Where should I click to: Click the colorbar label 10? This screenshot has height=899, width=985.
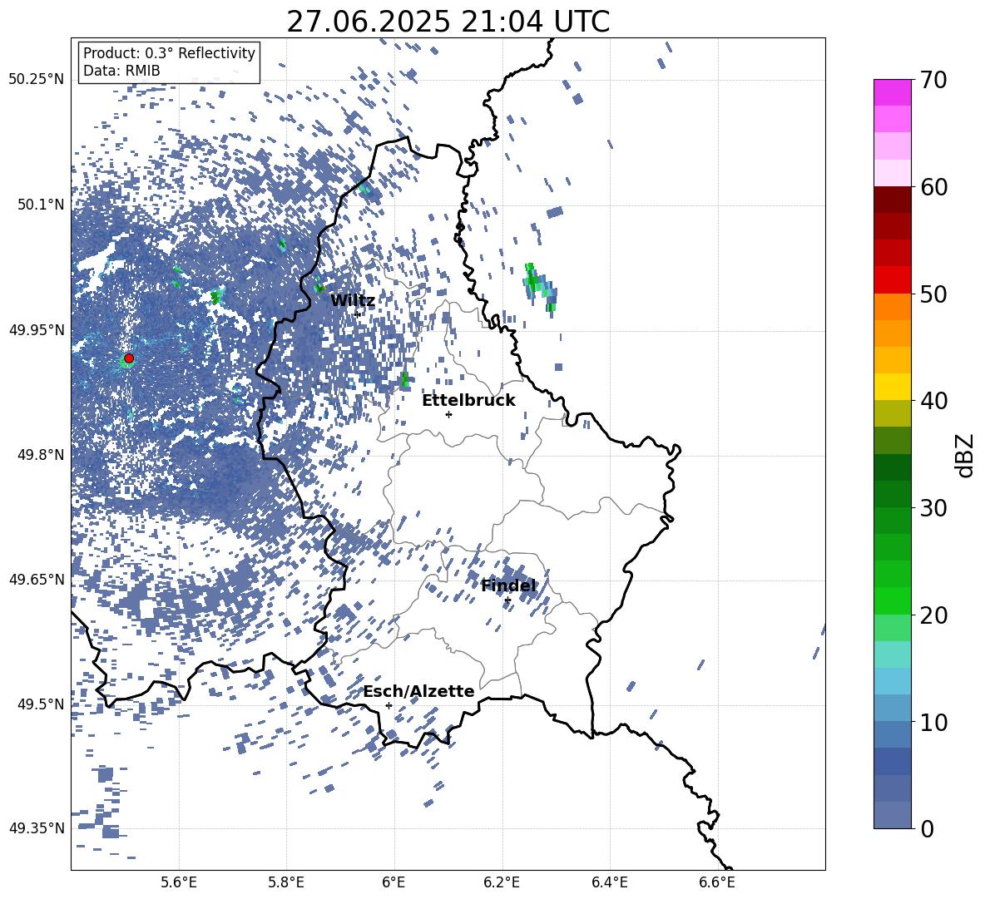click(x=934, y=723)
